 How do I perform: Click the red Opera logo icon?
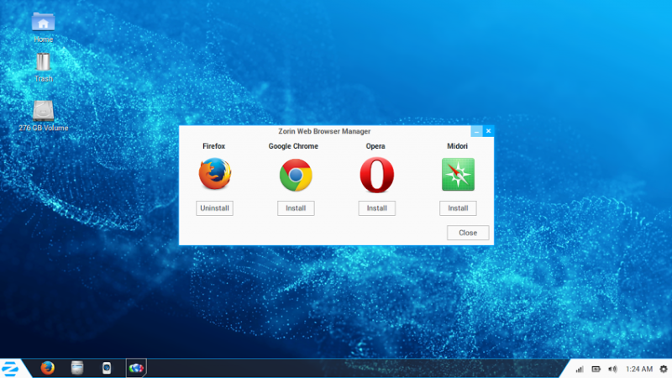pos(376,175)
